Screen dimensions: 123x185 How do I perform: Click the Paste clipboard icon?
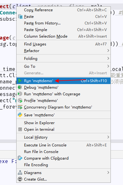click(x=20, y=17)
